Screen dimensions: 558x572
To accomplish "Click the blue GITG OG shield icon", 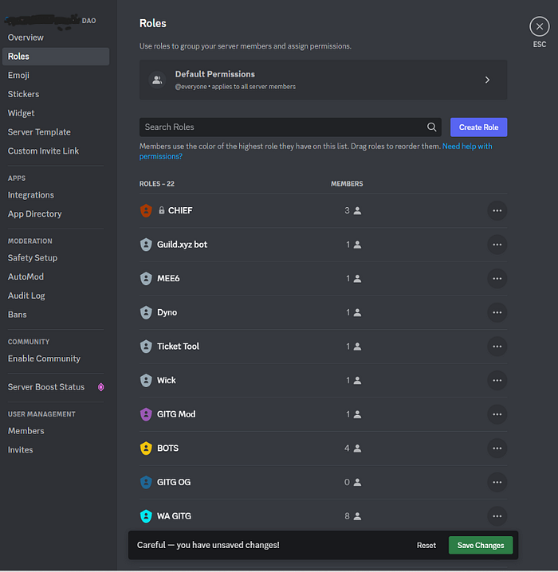I will click(146, 482).
